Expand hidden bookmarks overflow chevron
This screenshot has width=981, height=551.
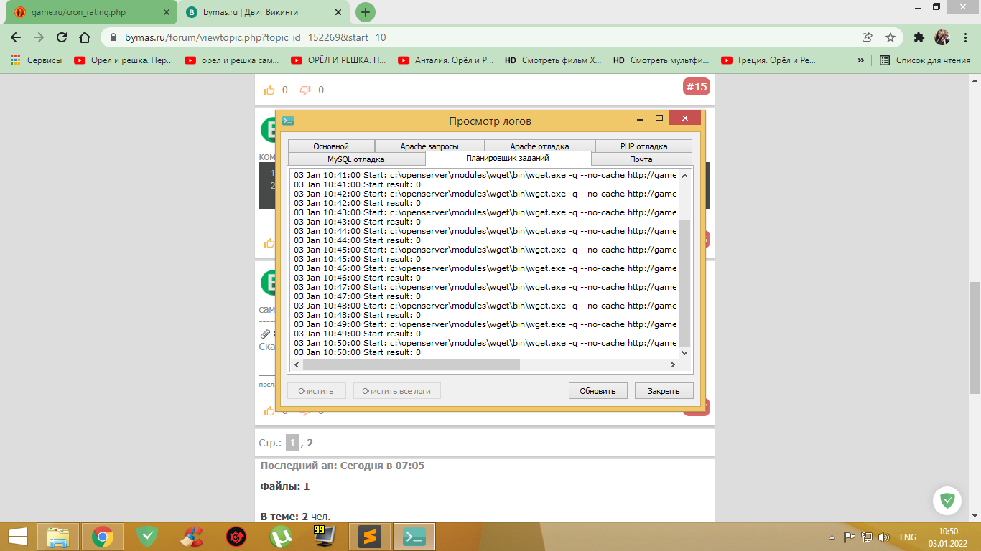(860, 60)
